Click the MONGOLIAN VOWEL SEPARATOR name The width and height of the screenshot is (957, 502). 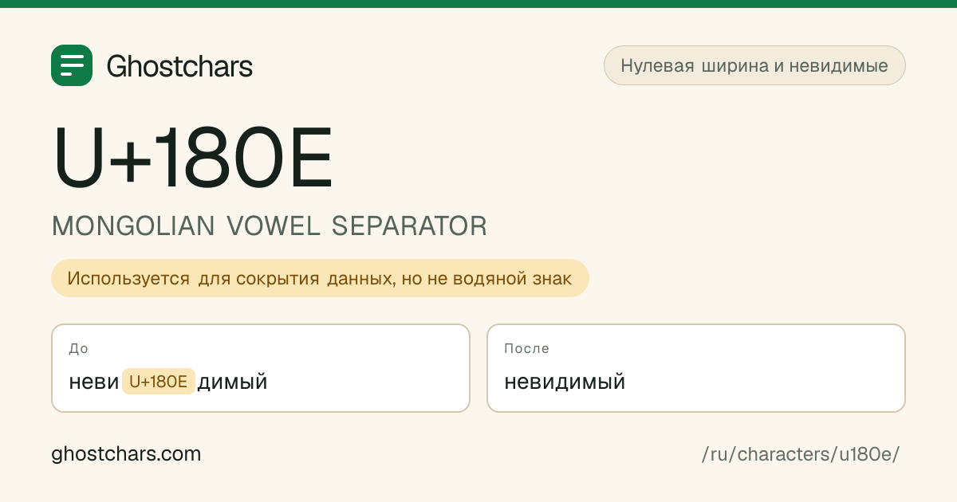tap(270, 226)
